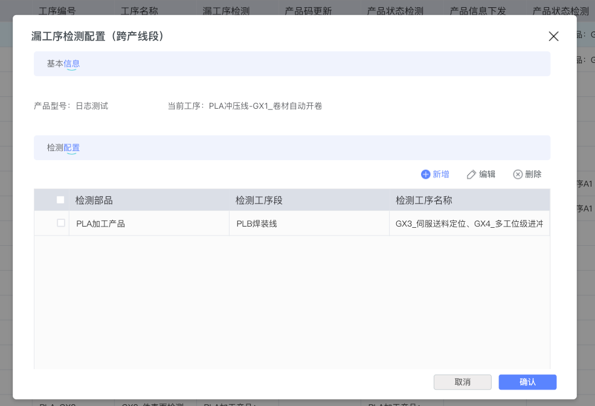Click the 产品型号 日志测试 text

coord(71,106)
